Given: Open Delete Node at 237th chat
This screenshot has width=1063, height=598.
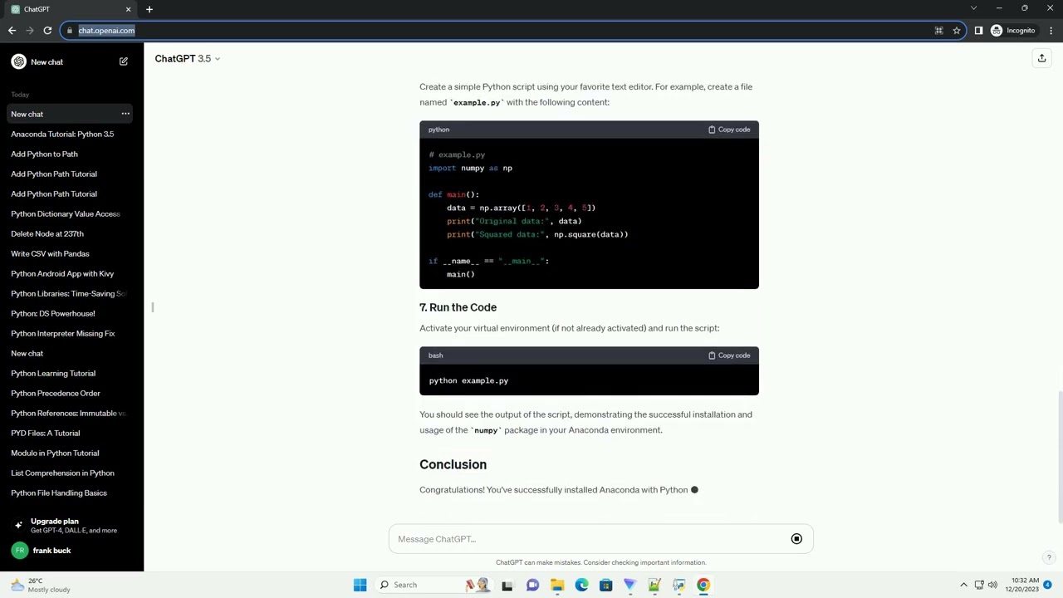Looking at the screenshot, I should (x=47, y=233).
